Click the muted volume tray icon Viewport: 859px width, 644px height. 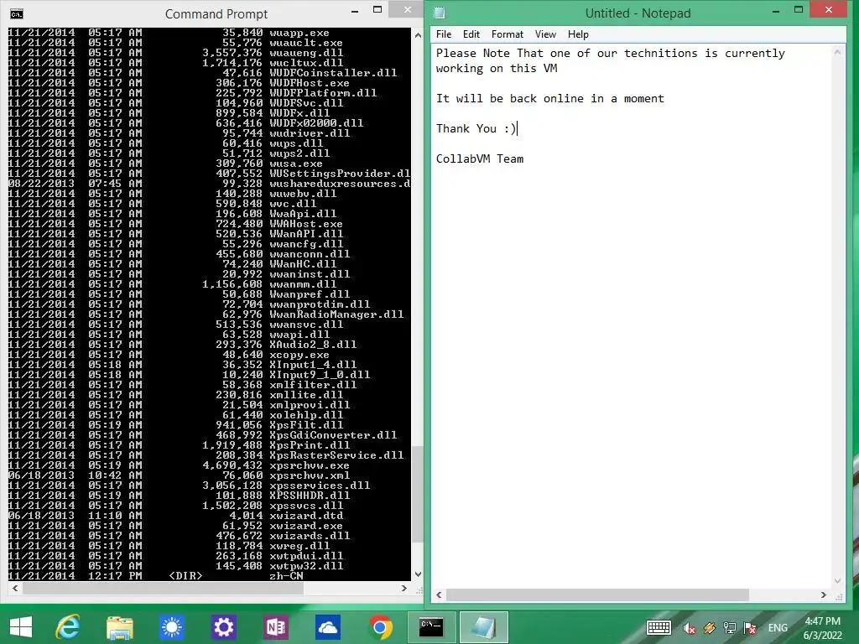coord(690,628)
